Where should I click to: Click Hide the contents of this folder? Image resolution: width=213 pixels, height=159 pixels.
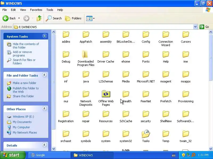tap(26, 46)
